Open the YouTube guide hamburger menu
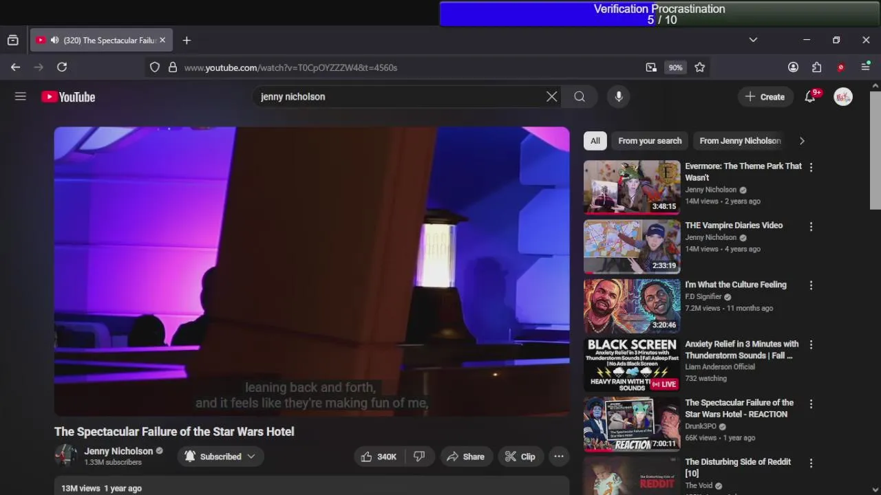The height and width of the screenshot is (495, 881). (x=21, y=97)
